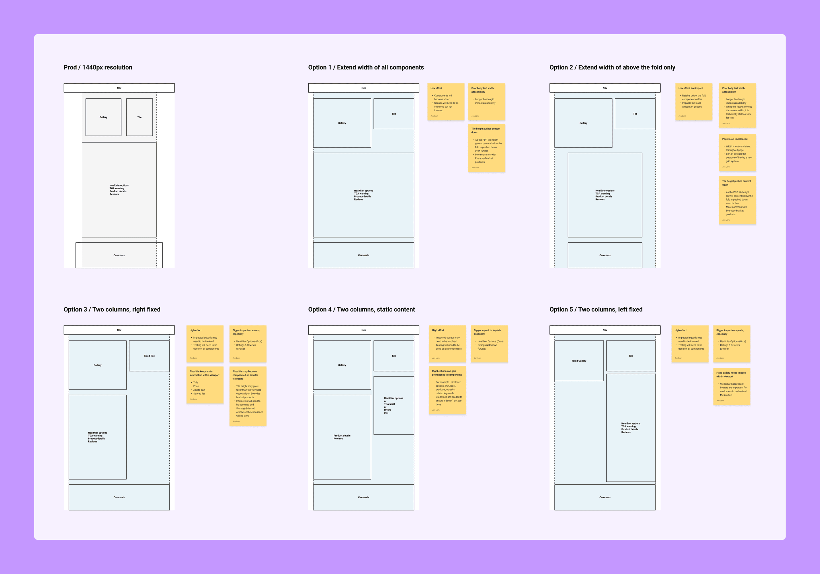Click the 'Page looks imbalanced' sticky note

point(737,153)
